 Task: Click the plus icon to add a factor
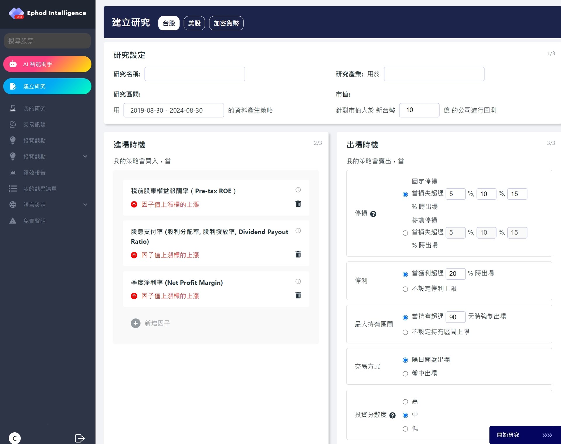pyautogui.click(x=135, y=323)
